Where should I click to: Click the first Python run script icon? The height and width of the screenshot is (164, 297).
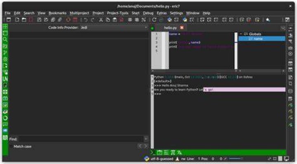[x=170, y=20]
